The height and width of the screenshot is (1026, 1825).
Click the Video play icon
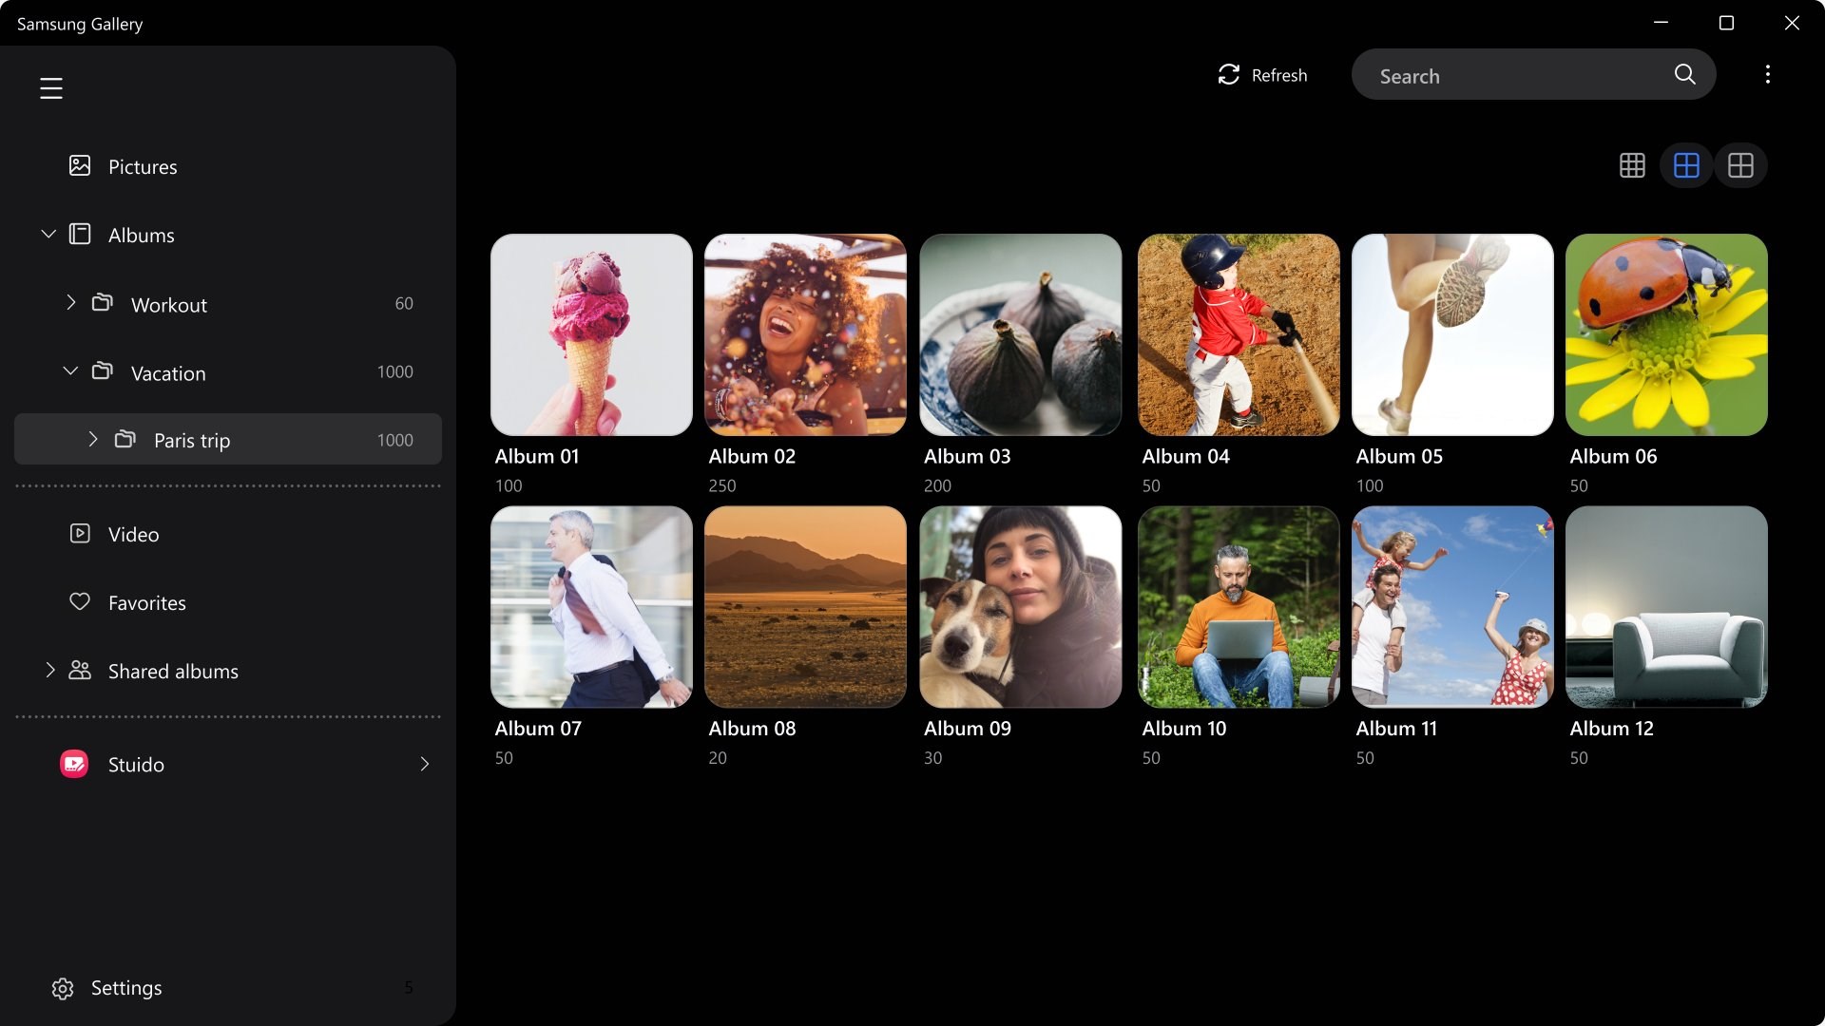pyautogui.click(x=80, y=534)
